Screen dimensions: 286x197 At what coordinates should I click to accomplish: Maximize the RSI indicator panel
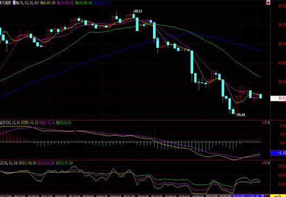[266, 163]
